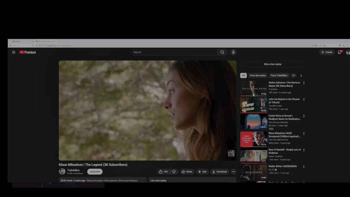Click the main video player
350x197 pixels.
148,111
